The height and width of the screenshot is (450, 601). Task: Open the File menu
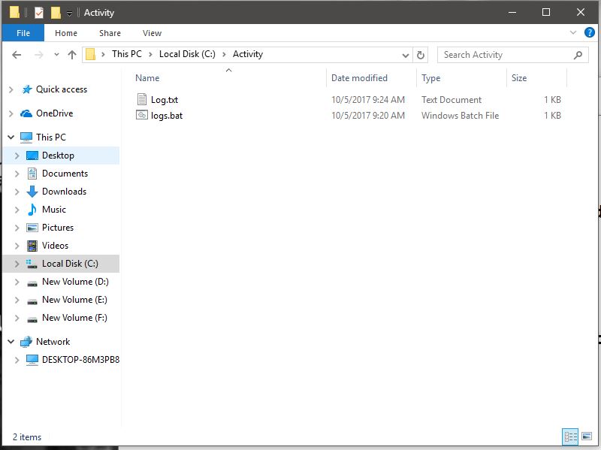tap(23, 32)
